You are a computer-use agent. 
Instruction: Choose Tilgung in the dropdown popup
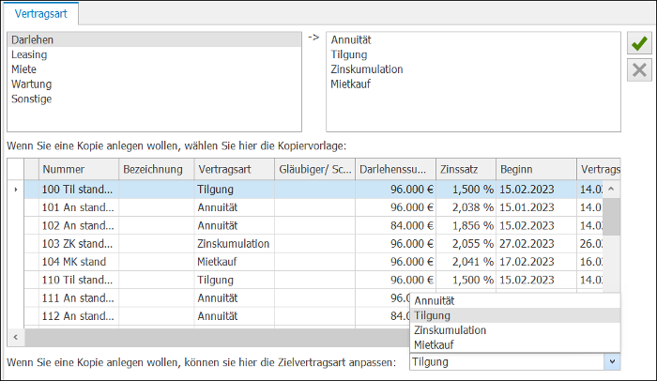[x=515, y=315]
